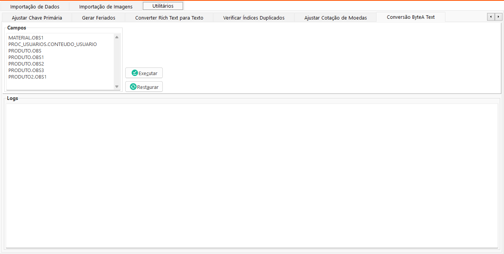The width and height of the screenshot is (504, 254).
Task: Open the Ajustar Cotação de Moedas tab
Action: (335, 18)
